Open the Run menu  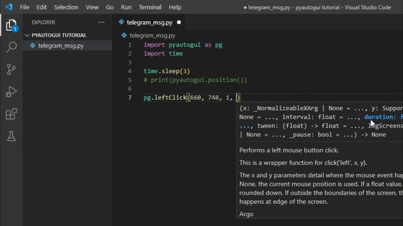(x=126, y=7)
